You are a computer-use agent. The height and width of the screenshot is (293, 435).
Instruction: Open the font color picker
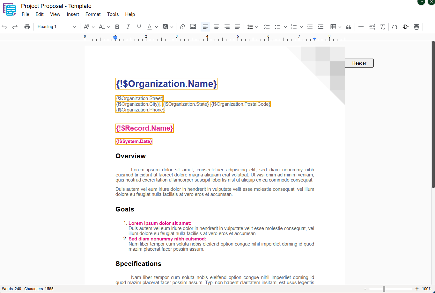152,27
